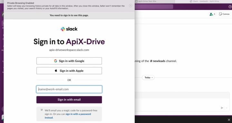Click the send message arrow in Slack
The width and height of the screenshot is (232, 123).
[x=222, y=108]
